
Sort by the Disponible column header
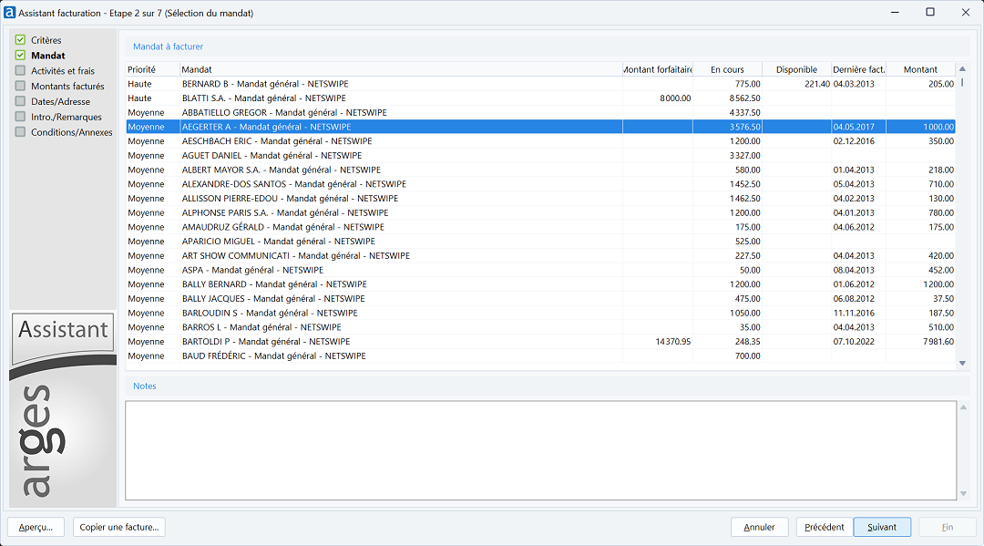(x=796, y=69)
